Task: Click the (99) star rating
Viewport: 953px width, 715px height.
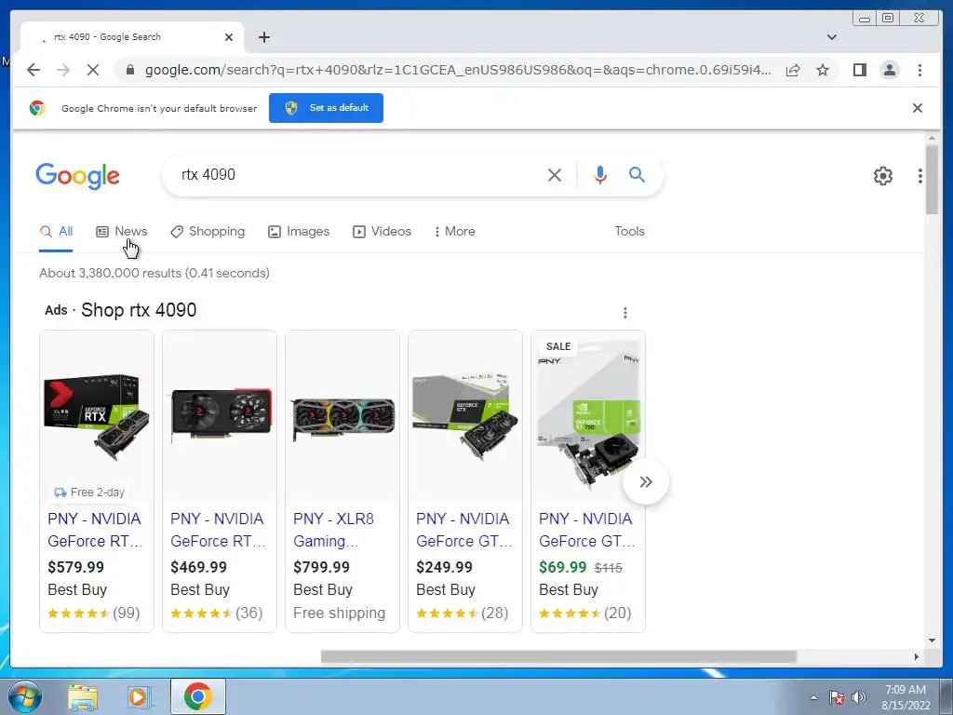Action: pyautogui.click(x=94, y=613)
